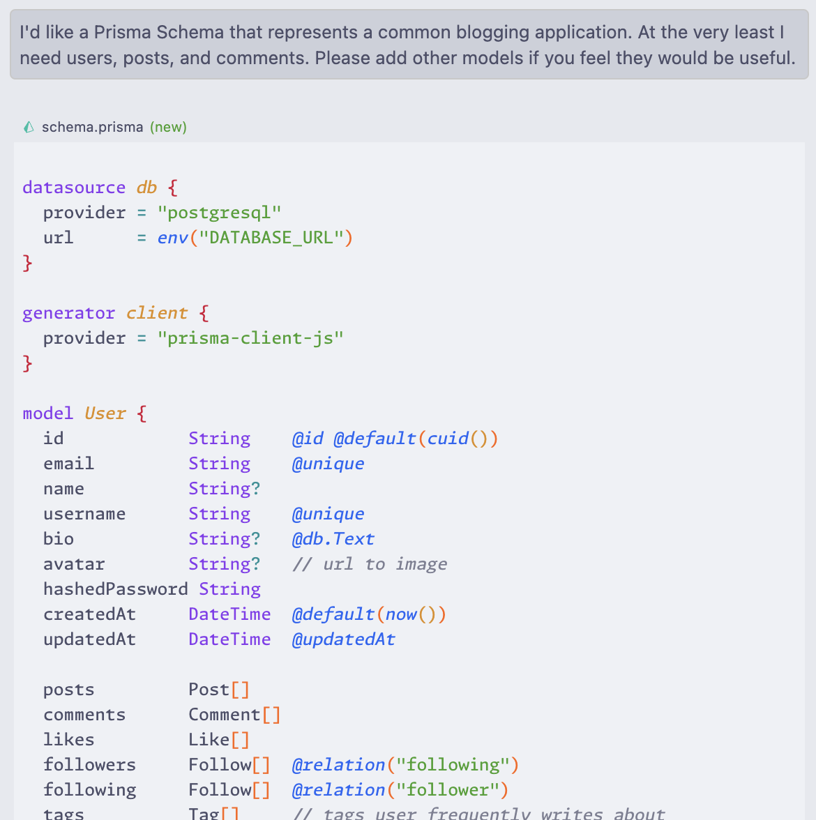Viewport: 816px width, 820px height.
Task: Click the @relation("following") attribute
Action: coord(405,765)
